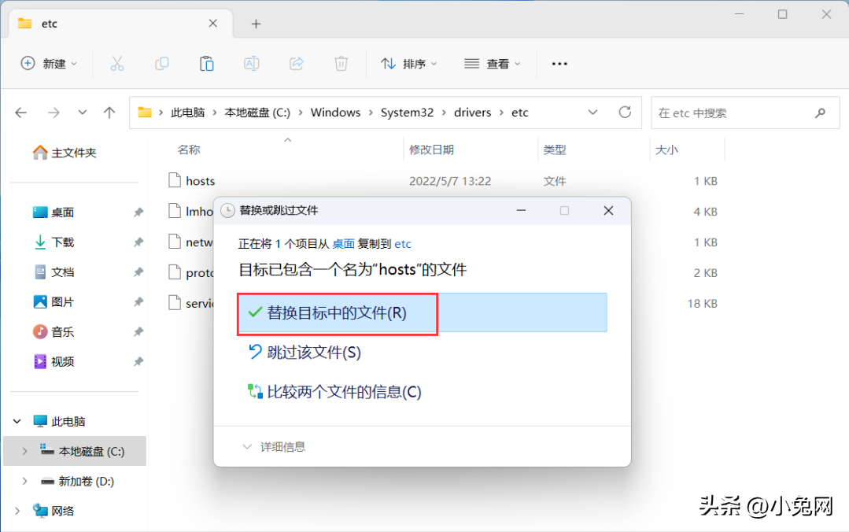Open the three-dot See more menu
This screenshot has width=849, height=532.
point(559,64)
